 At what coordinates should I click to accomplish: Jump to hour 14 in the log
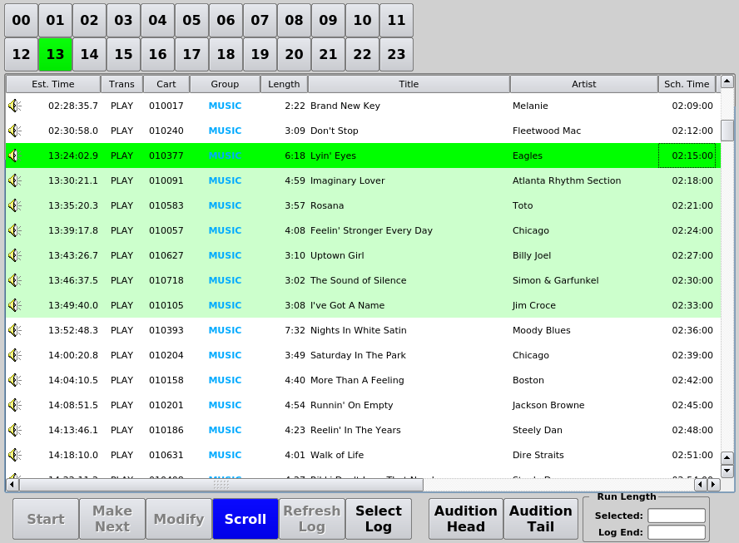pyautogui.click(x=89, y=54)
